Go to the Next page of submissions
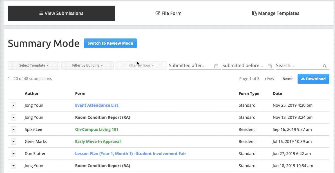 click(x=287, y=79)
